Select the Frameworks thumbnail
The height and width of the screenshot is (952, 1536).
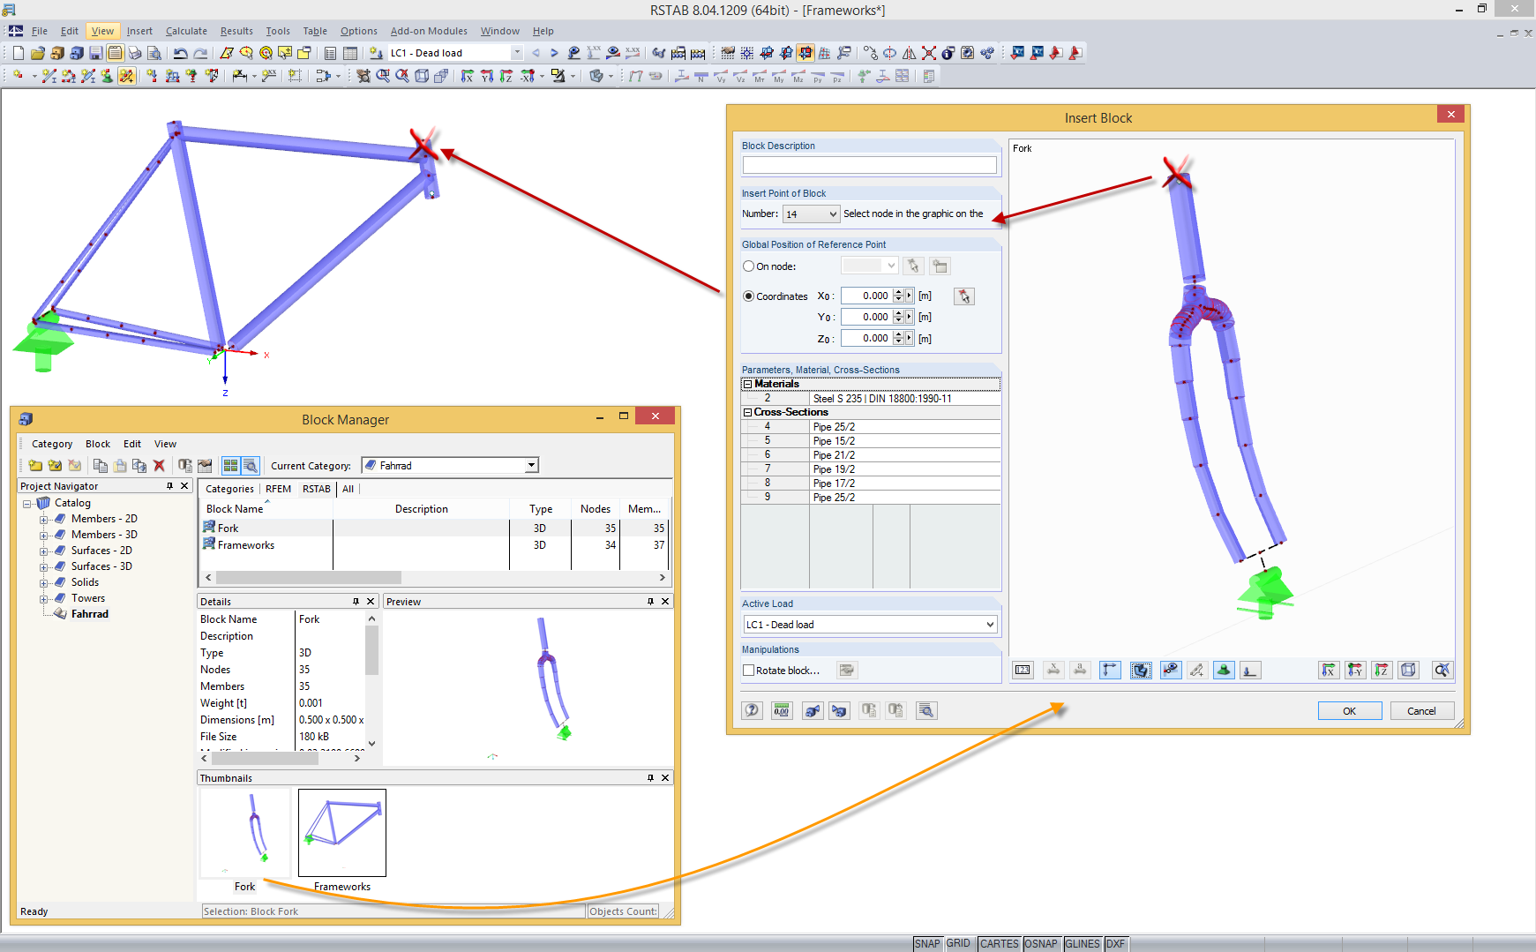(342, 833)
